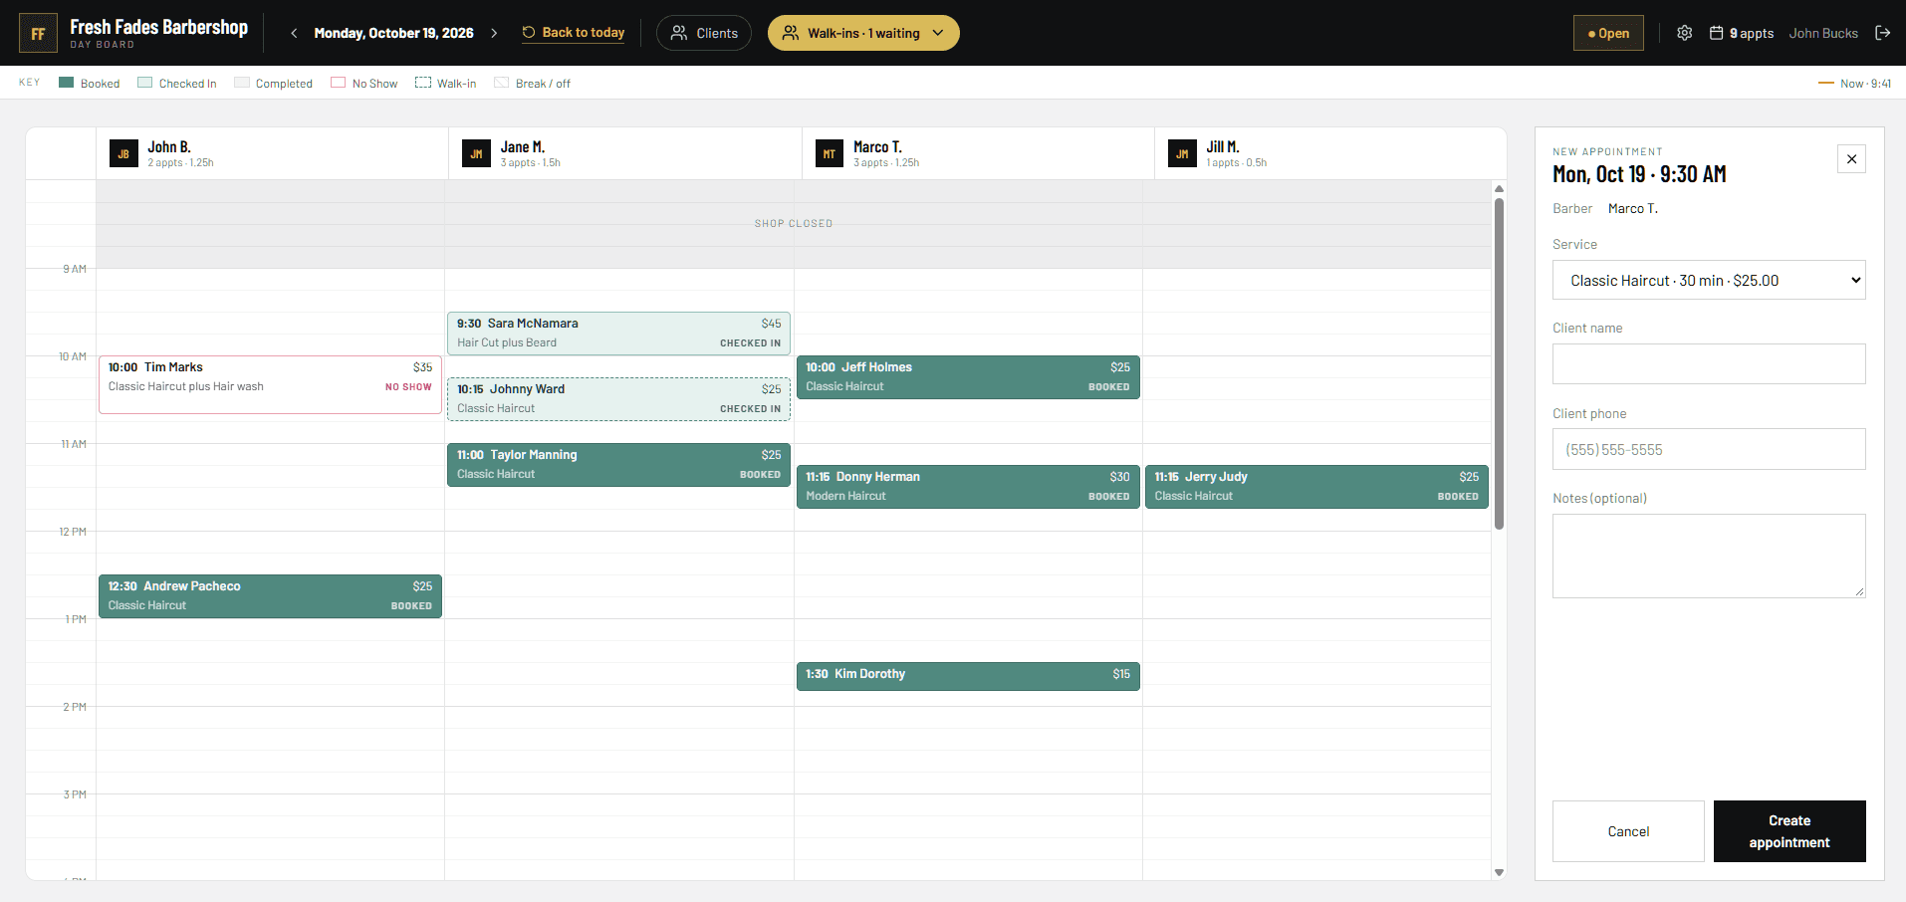Screen dimensions: 1906x902
Task: Click John B. avatar badge
Action: click(x=123, y=154)
